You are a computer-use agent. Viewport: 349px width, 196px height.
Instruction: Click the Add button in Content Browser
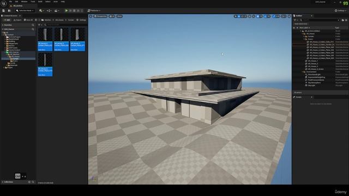[x=7, y=20]
